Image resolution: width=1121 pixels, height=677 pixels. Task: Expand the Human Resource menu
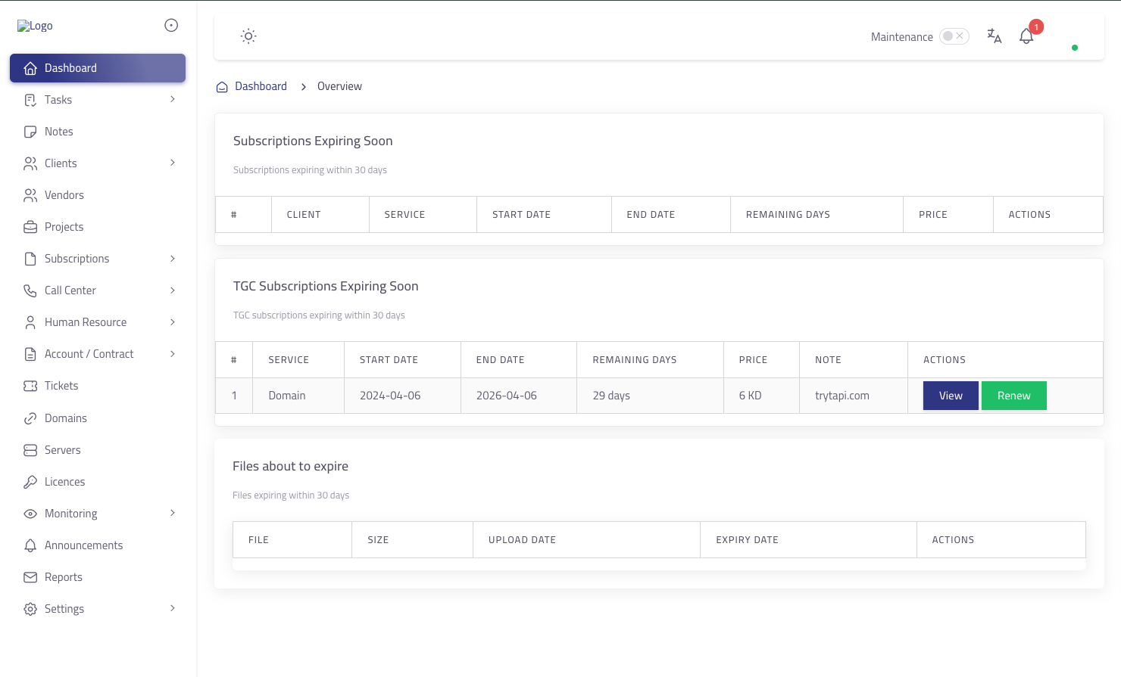tap(172, 321)
